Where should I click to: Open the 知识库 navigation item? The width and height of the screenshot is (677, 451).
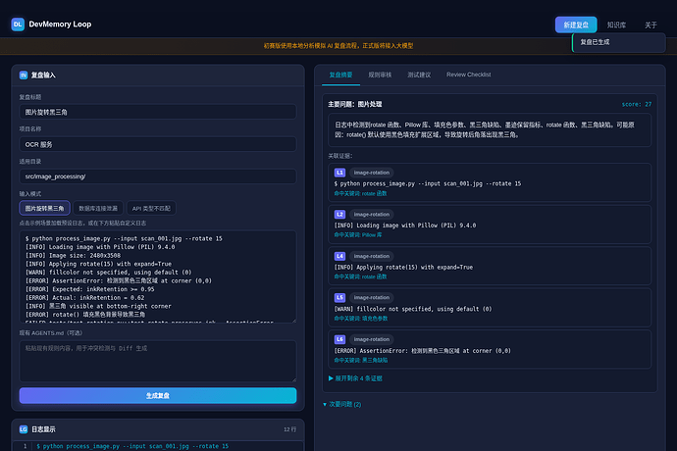tap(616, 25)
